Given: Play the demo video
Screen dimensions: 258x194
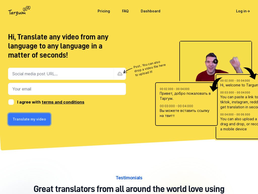Looking at the screenshot, I should click(x=216, y=61).
